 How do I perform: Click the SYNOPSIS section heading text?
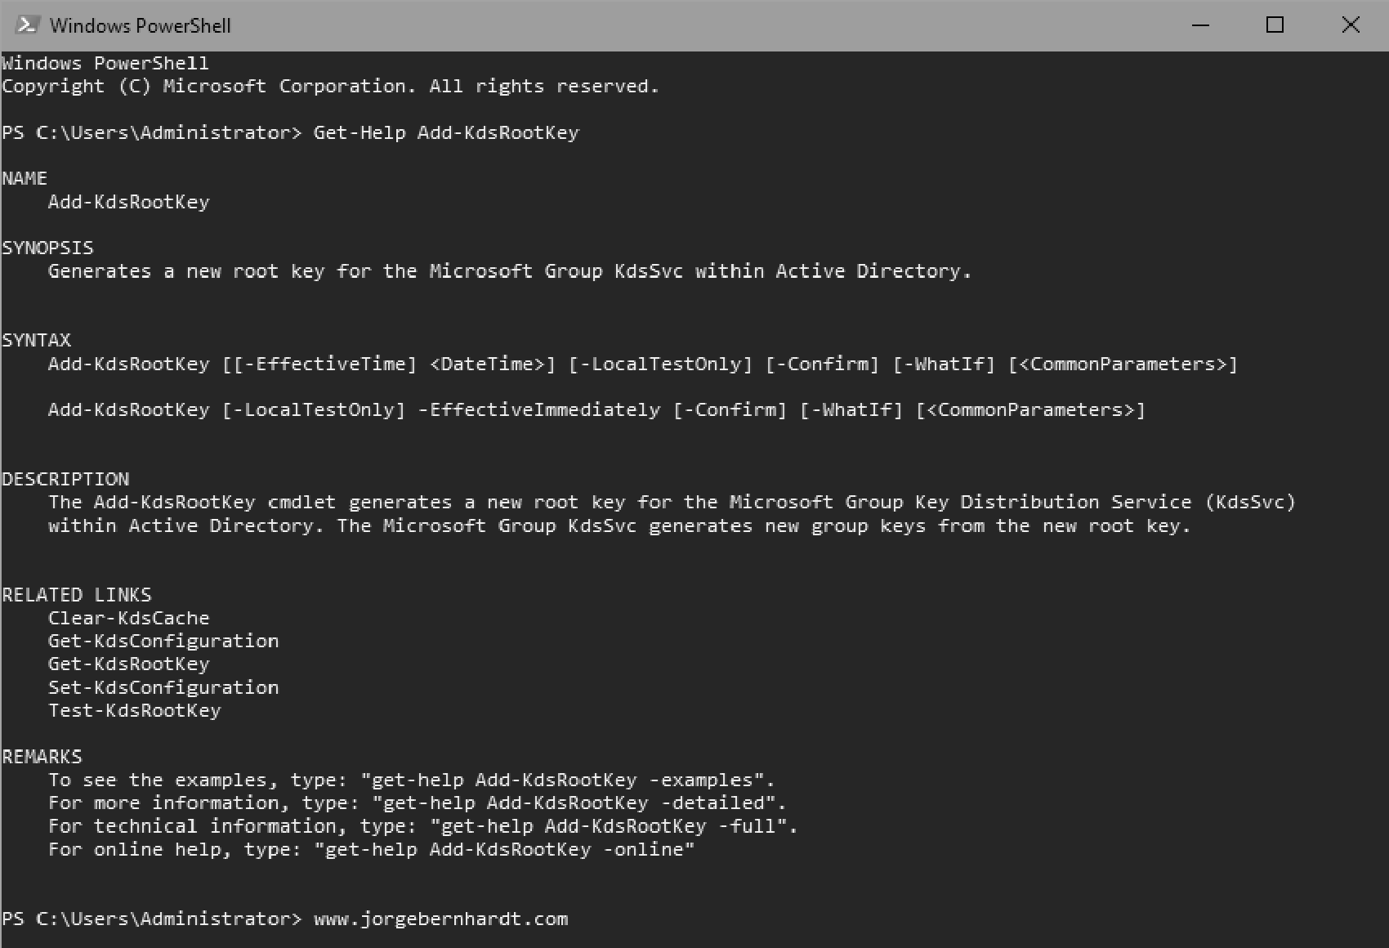pyautogui.click(x=48, y=248)
